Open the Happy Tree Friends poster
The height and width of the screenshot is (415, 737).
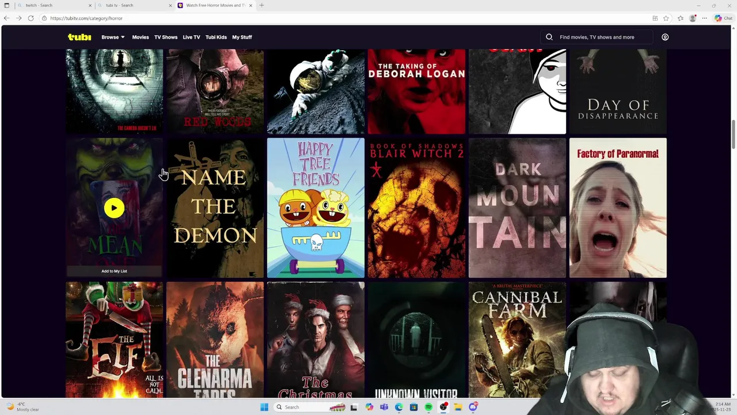point(316,207)
